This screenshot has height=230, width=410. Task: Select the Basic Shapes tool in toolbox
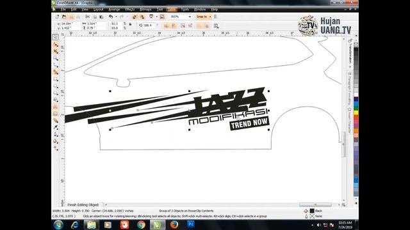pyautogui.click(x=56, y=100)
